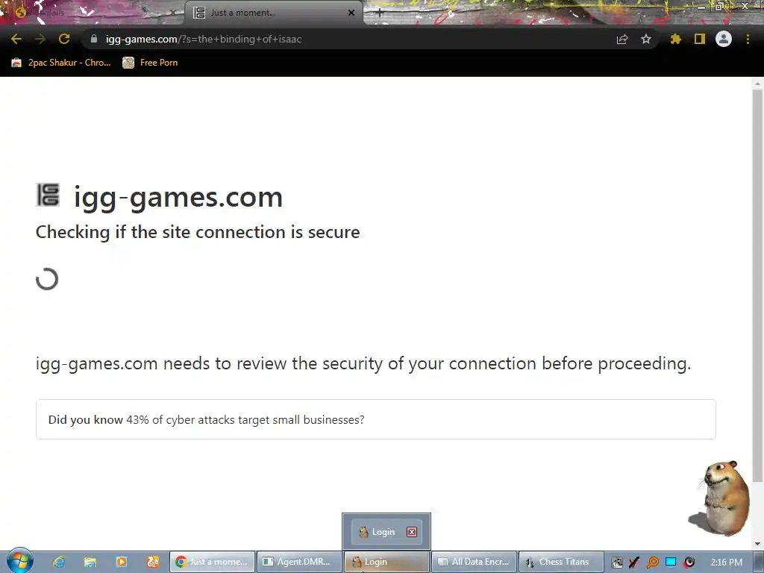This screenshot has width=764, height=573.
Task: Reload the igg-games page
Action: [x=64, y=39]
